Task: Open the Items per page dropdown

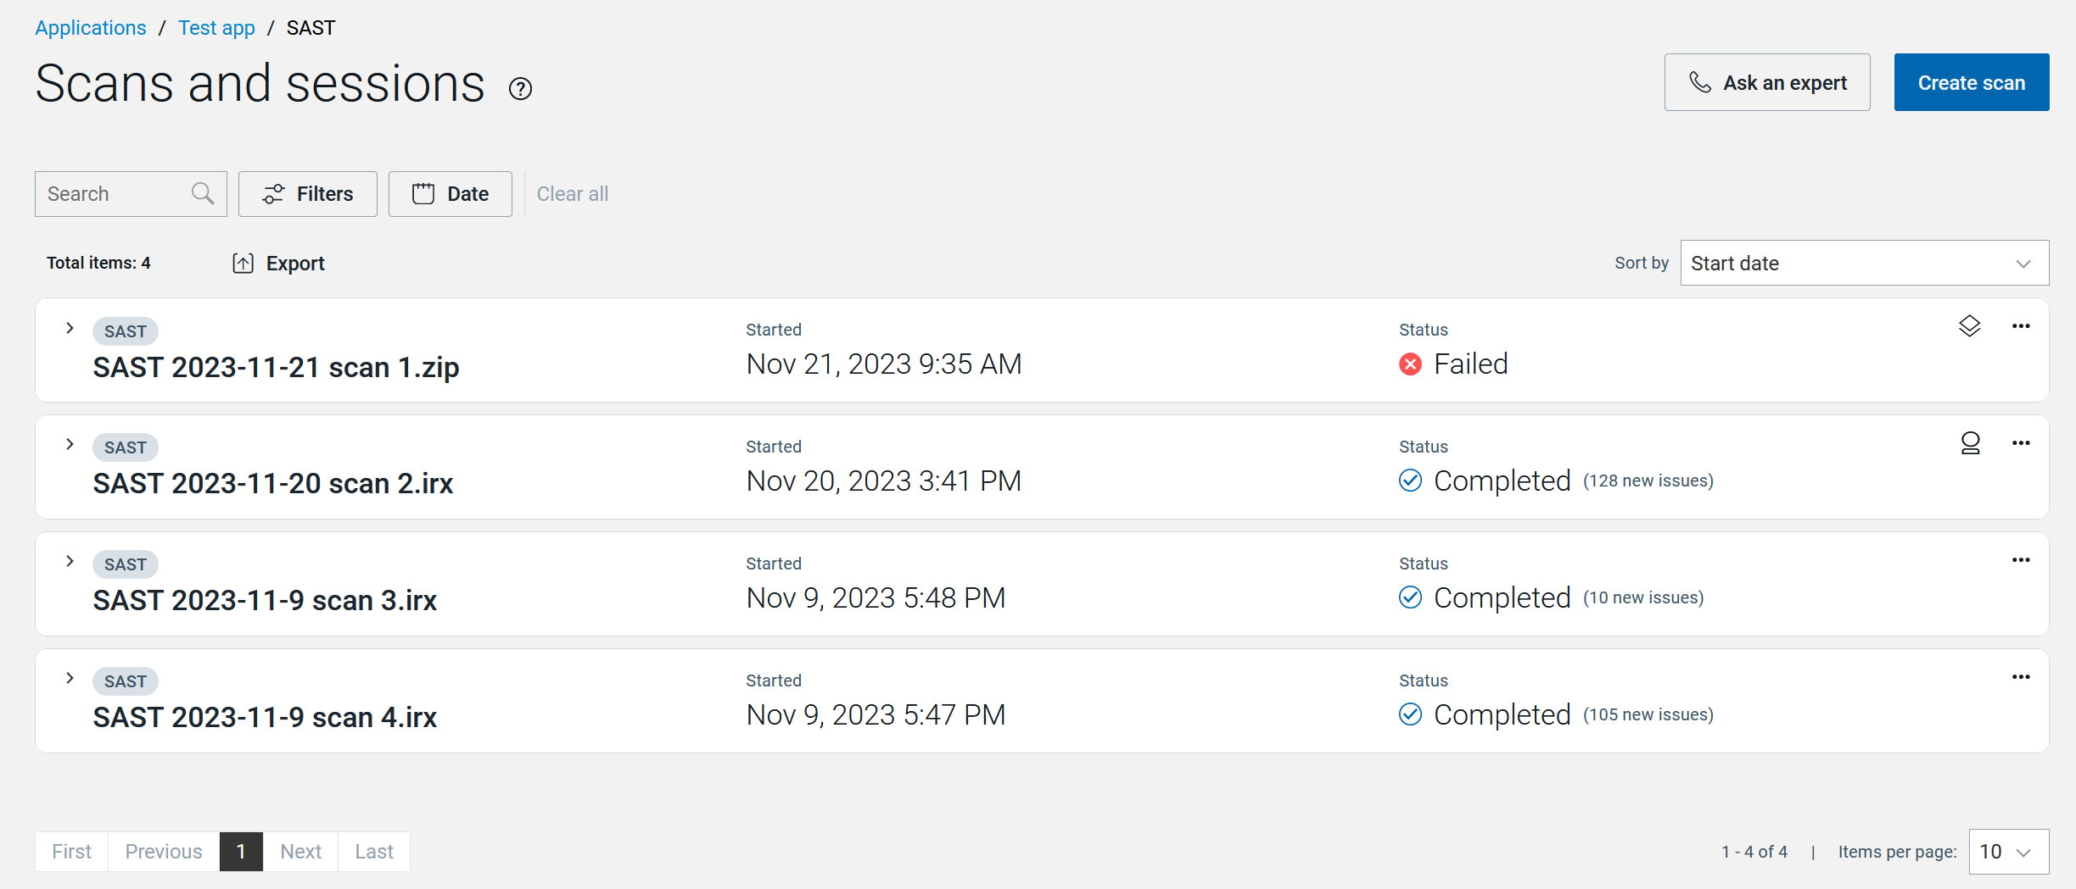Action: point(2008,852)
